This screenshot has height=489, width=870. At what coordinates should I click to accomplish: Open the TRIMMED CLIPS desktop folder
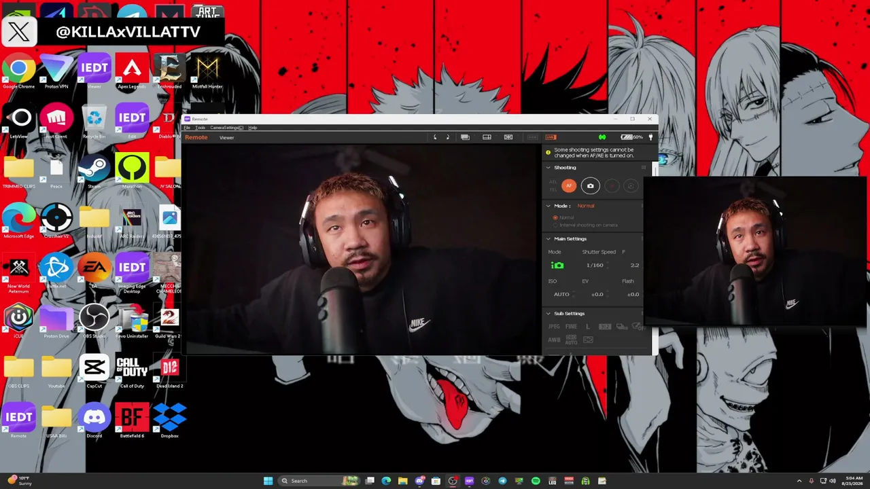(18, 173)
